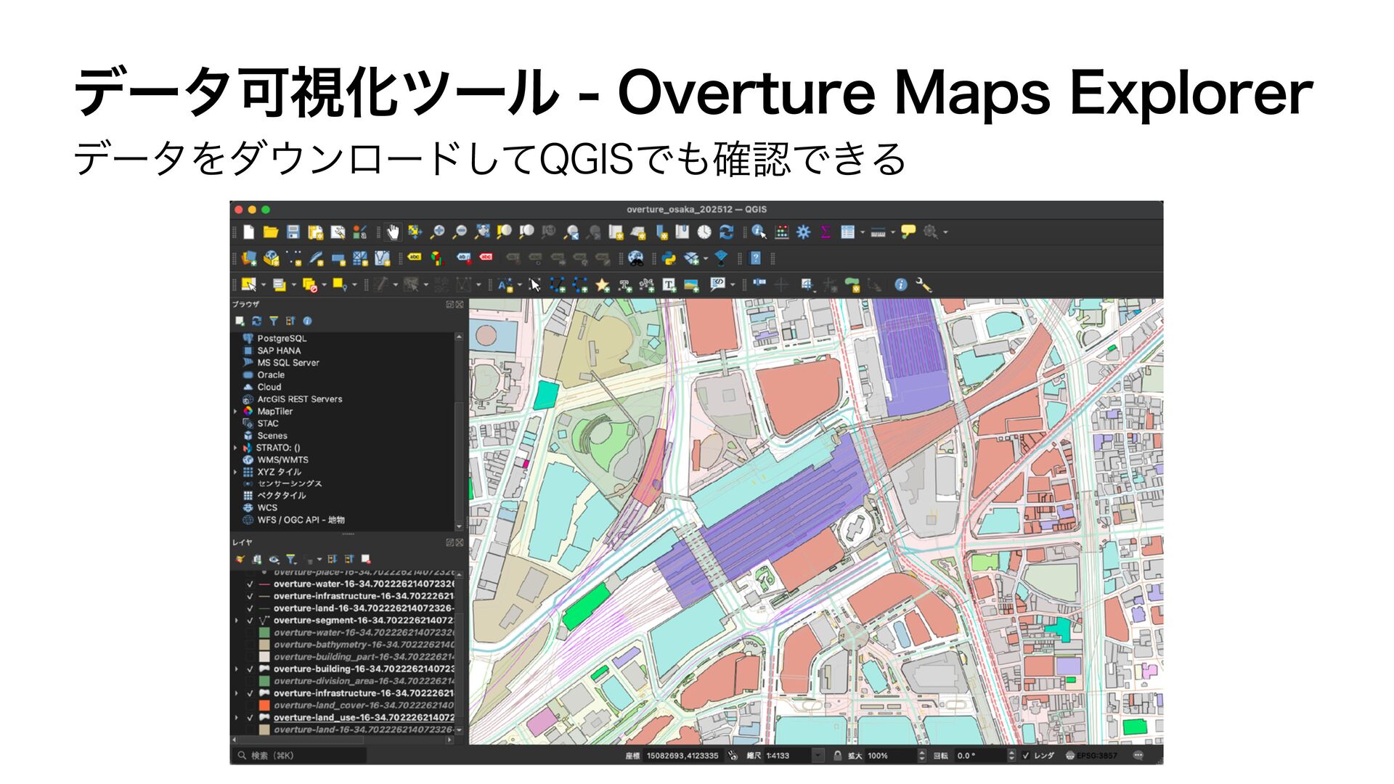This screenshot has width=1394, height=784.
Task: Open the scale dropdown showing 1:4133
Action: pos(818,756)
